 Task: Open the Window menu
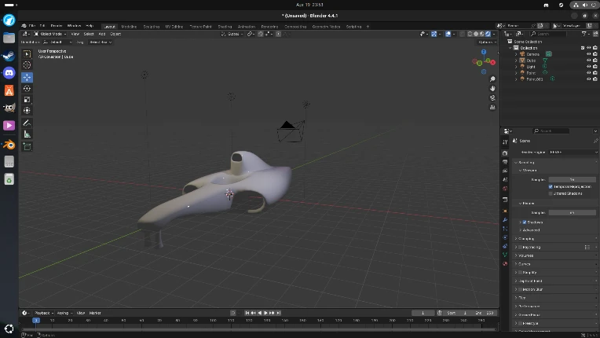point(74,26)
